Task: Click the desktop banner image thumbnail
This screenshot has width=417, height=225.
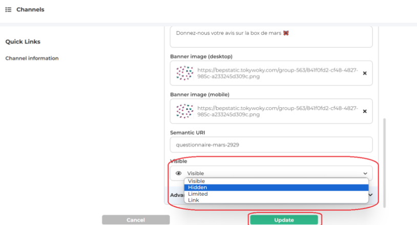Action: pyautogui.click(x=184, y=73)
